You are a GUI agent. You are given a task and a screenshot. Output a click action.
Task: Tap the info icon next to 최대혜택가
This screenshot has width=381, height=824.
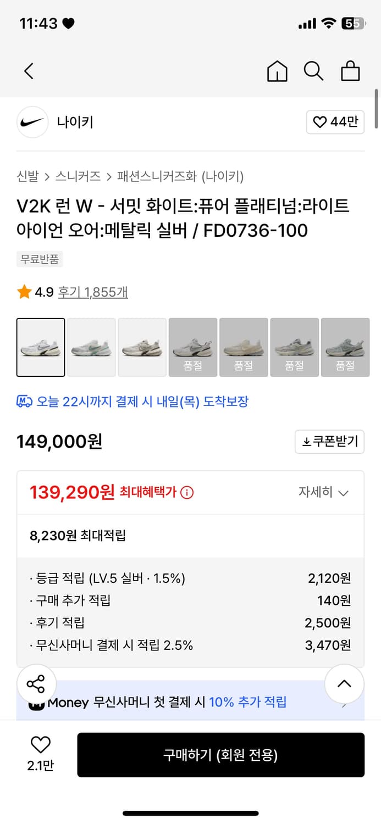click(x=187, y=492)
